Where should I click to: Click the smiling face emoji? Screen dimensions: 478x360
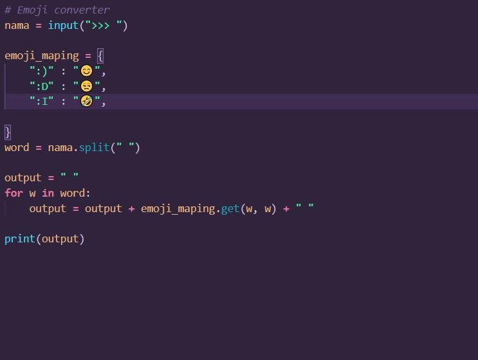pos(86,71)
